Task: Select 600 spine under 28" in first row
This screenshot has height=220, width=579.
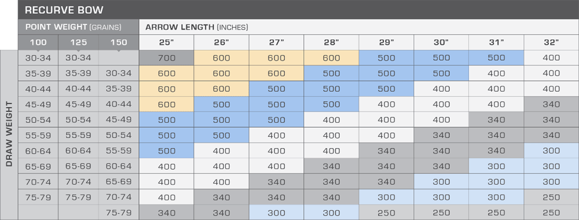Action: pos(331,58)
